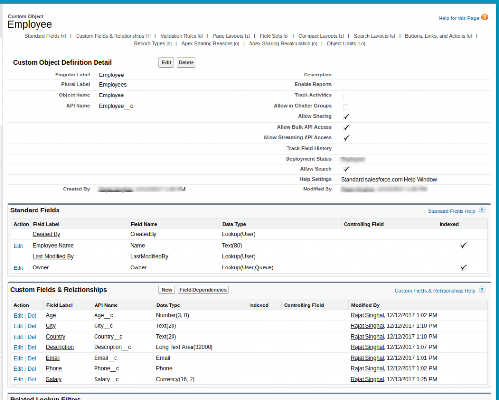Edit the Owner standard field
This screenshot has width=499, height=400.
click(18, 268)
